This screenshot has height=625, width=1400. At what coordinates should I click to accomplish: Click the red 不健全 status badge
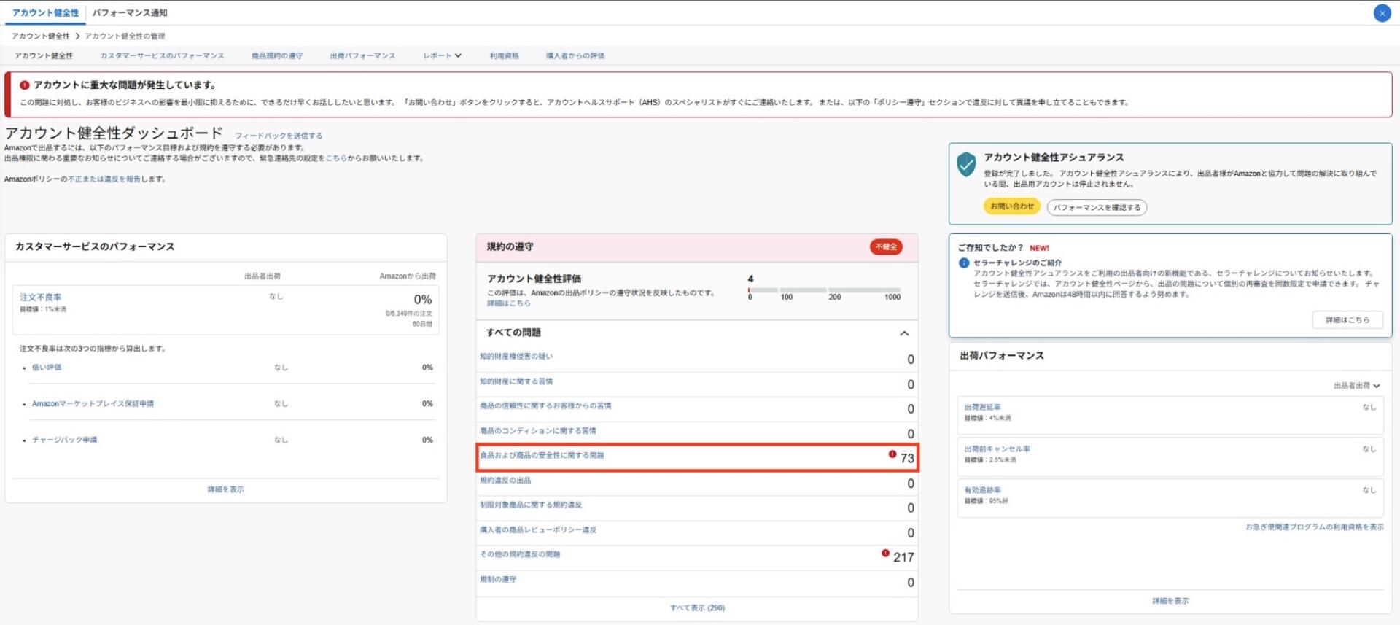(886, 247)
